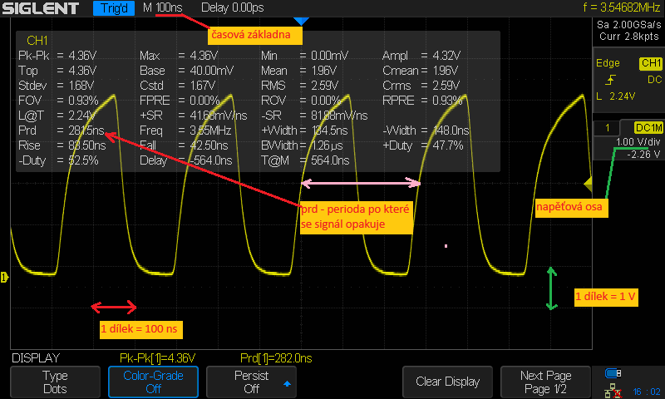Switch display Type from Dots
Image resolution: width=665 pixels, height=399 pixels.
click(x=55, y=382)
